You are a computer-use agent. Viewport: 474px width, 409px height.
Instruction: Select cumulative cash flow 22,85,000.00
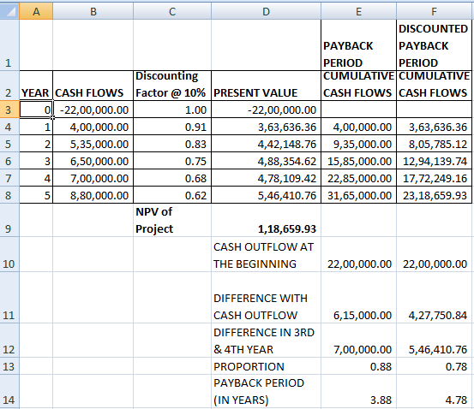click(358, 178)
